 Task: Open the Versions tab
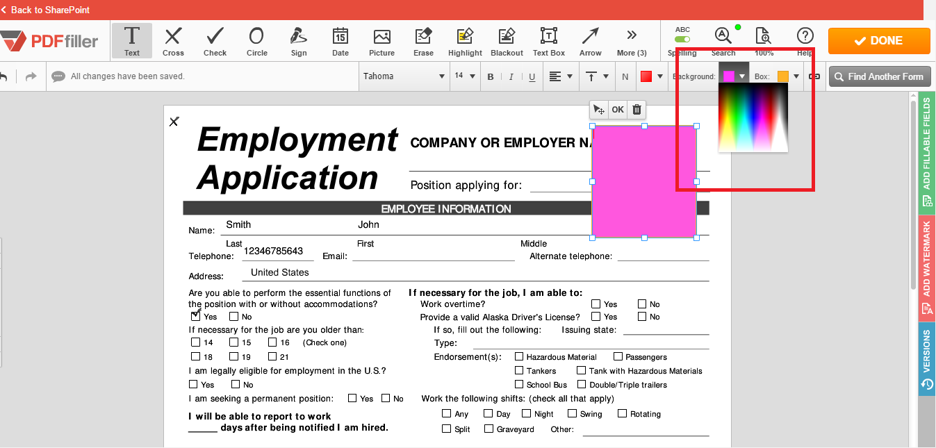(926, 359)
